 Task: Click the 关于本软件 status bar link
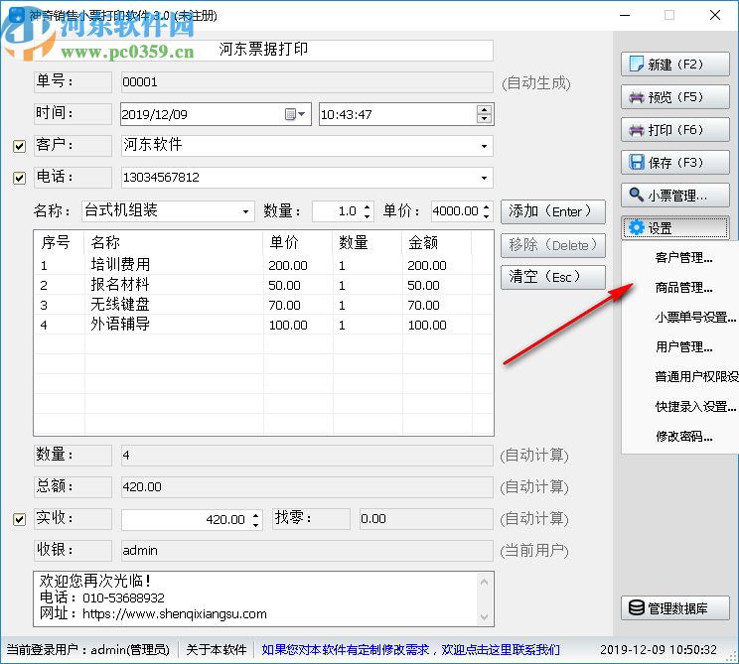pos(216,650)
